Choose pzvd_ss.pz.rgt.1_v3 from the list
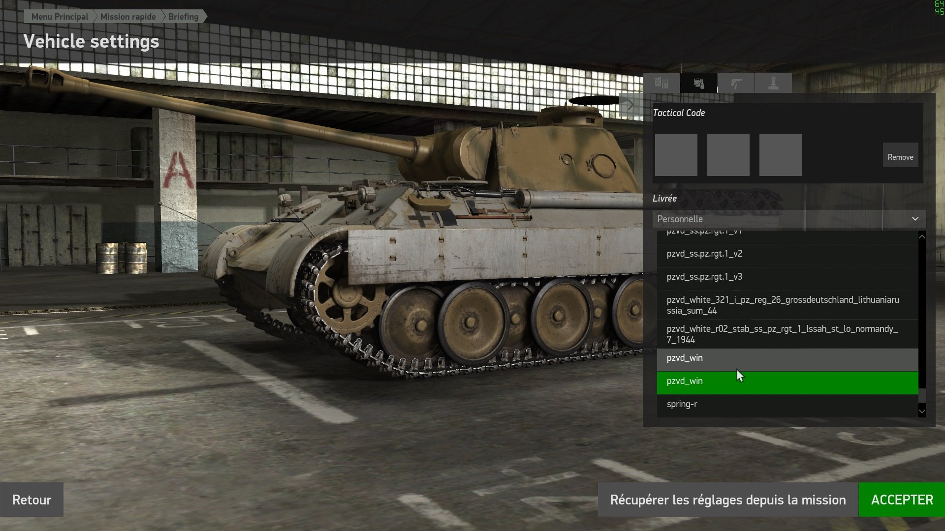Viewport: 945px width, 531px height. click(x=787, y=277)
